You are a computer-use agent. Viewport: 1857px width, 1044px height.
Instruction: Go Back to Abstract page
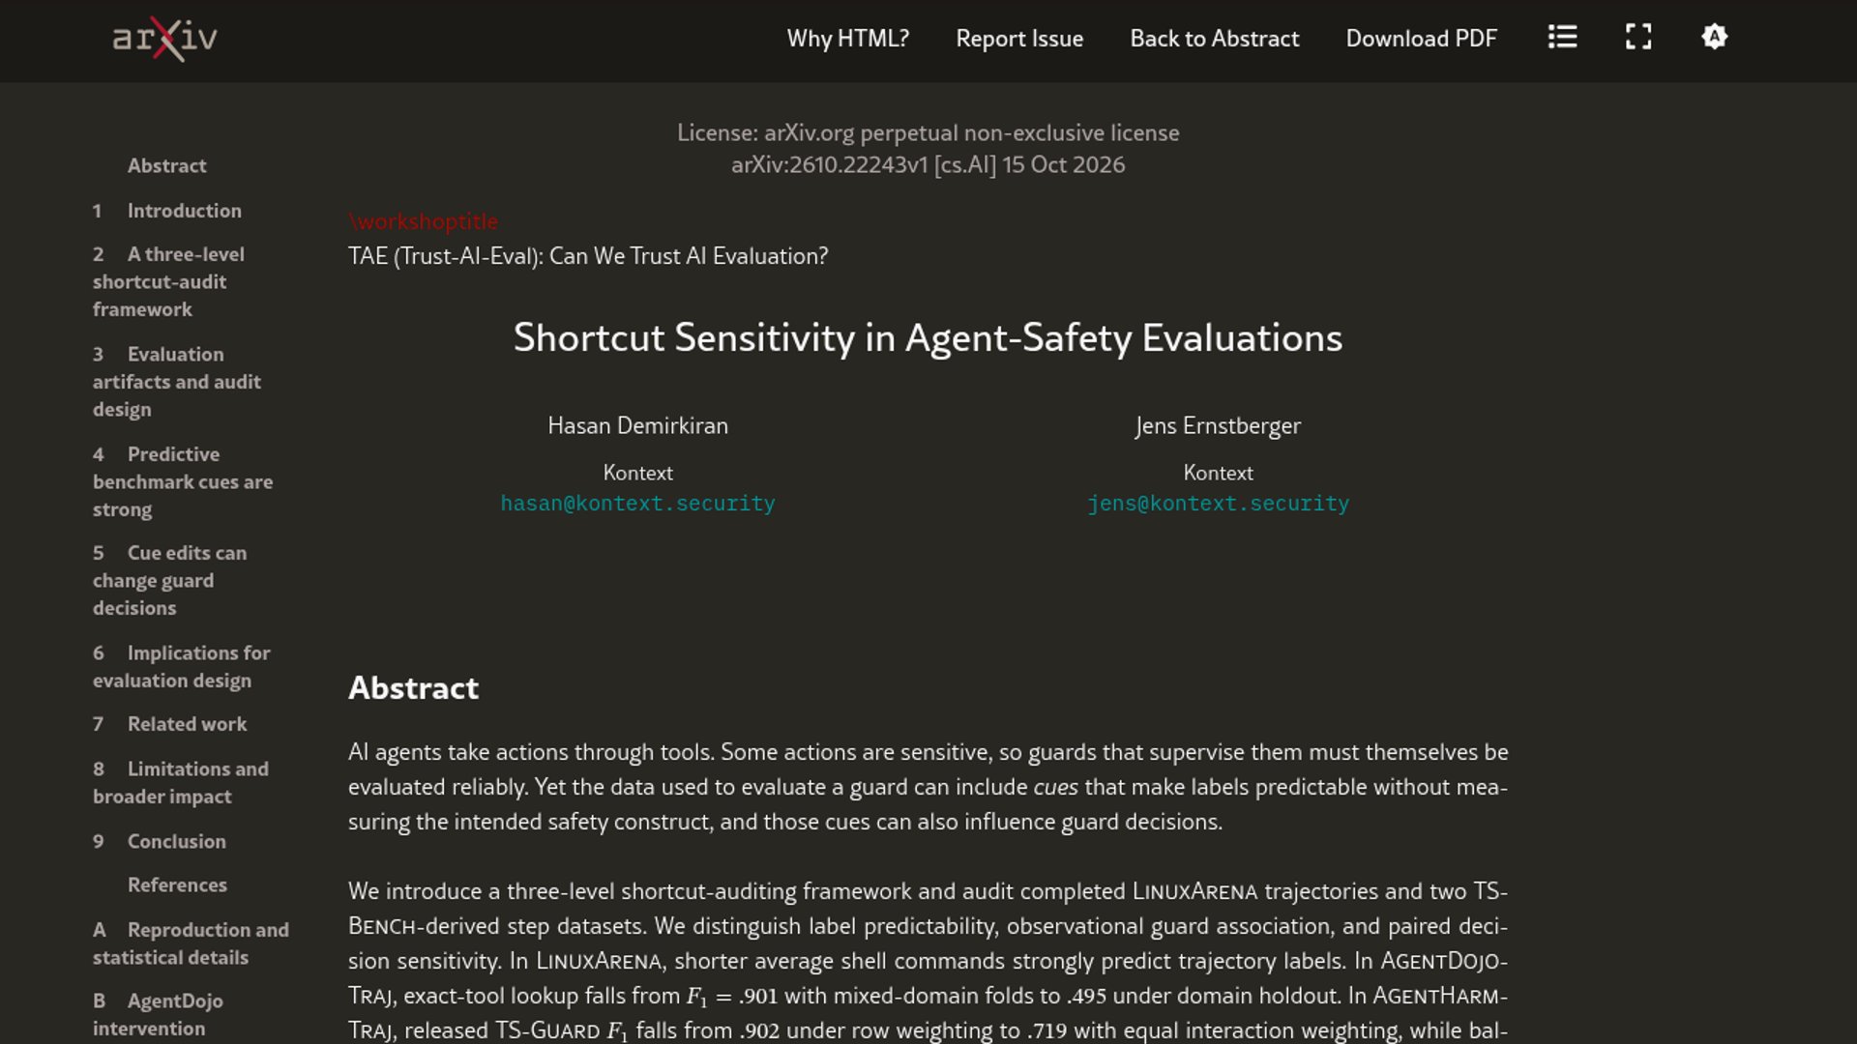[1215, 39]
